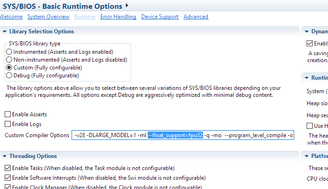Go to the Welcome page
Screen dimensions: 328x189
(x=11, y=17)
